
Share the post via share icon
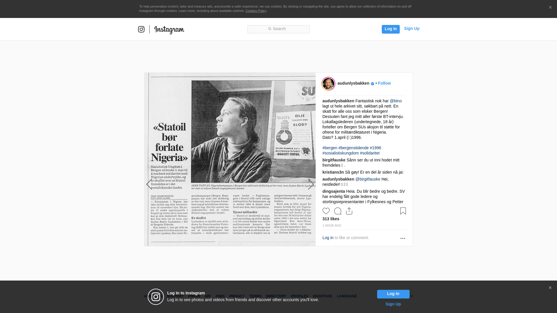tap(349, 211)
